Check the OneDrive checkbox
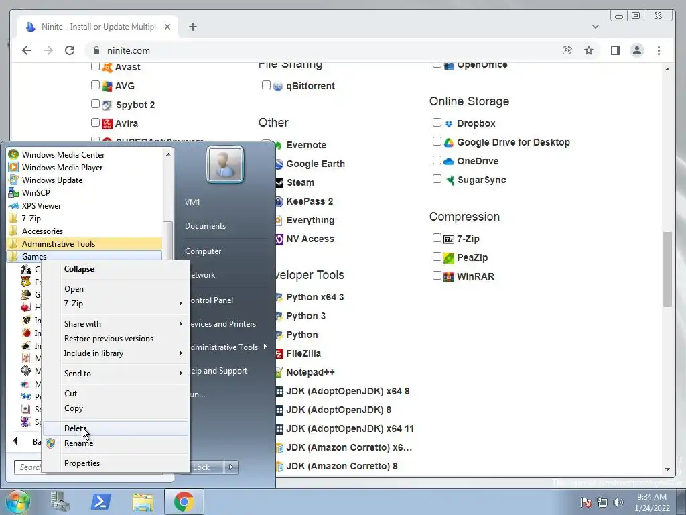Screen dimensions: 686x515 pos(437,160)
